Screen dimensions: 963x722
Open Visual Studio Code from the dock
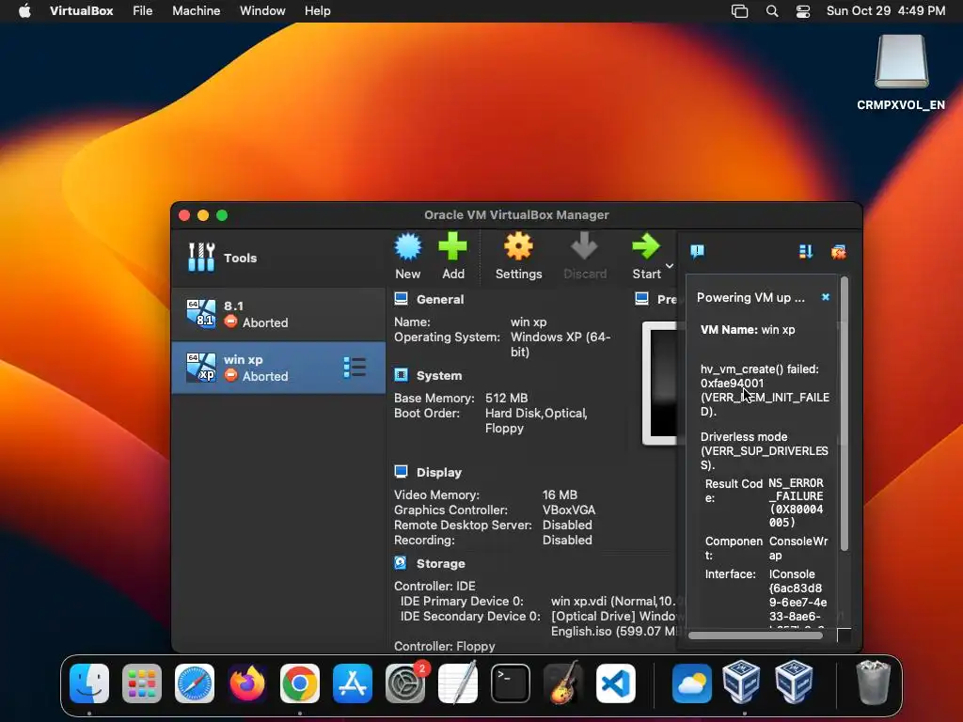616,683
